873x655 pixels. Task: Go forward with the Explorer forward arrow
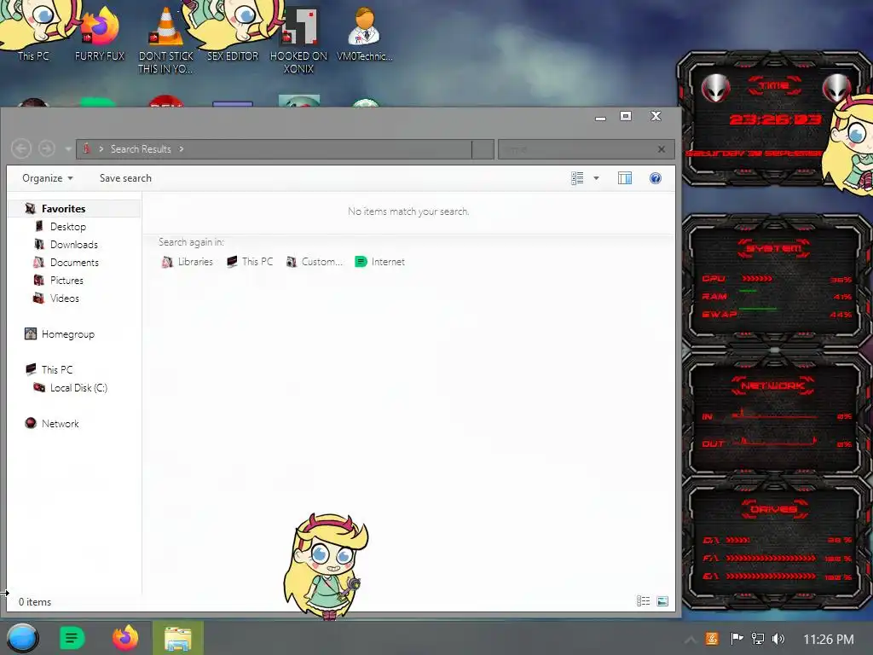47,148
